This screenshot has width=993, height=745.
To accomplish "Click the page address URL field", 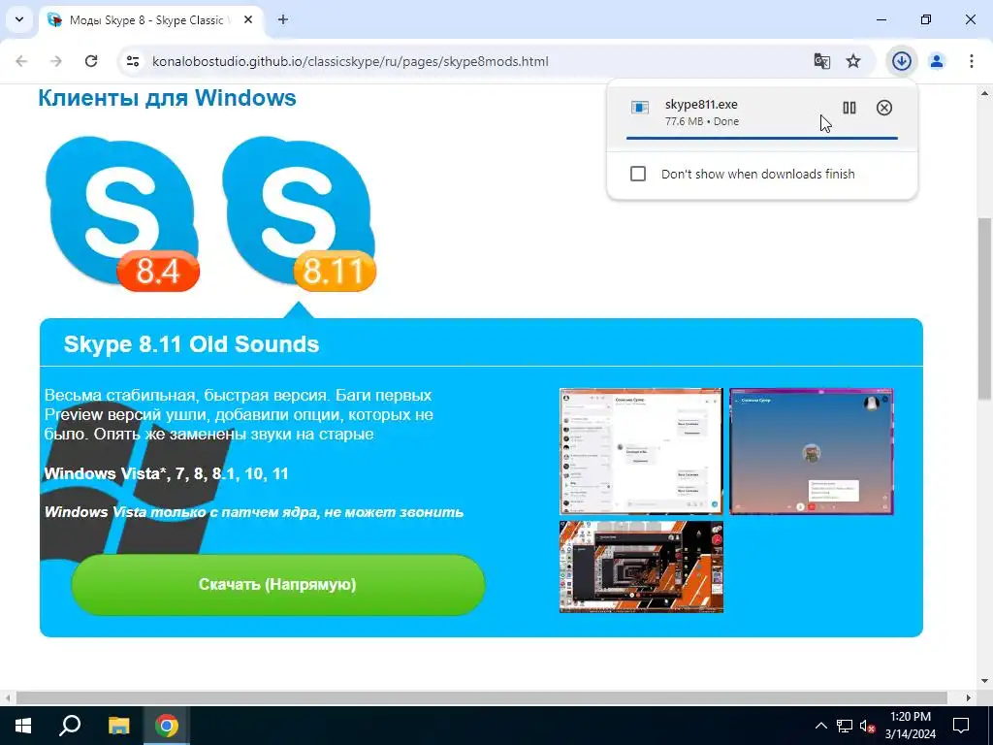I will tap(350, 61).
